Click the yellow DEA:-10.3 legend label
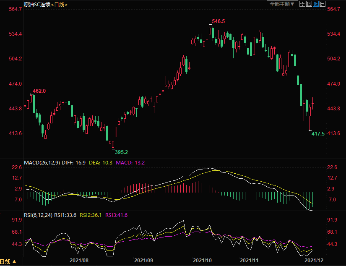This screenshot has height=266, width=346. tap(100, 162)
